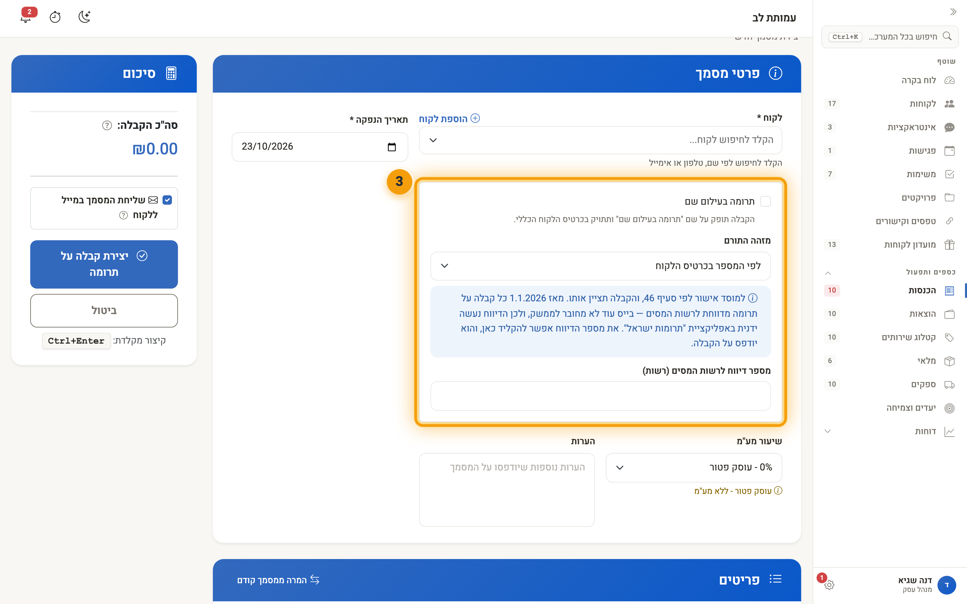
Task: Click global search box חיפוש בכל המערכת
Action: (x=889, y=37)
